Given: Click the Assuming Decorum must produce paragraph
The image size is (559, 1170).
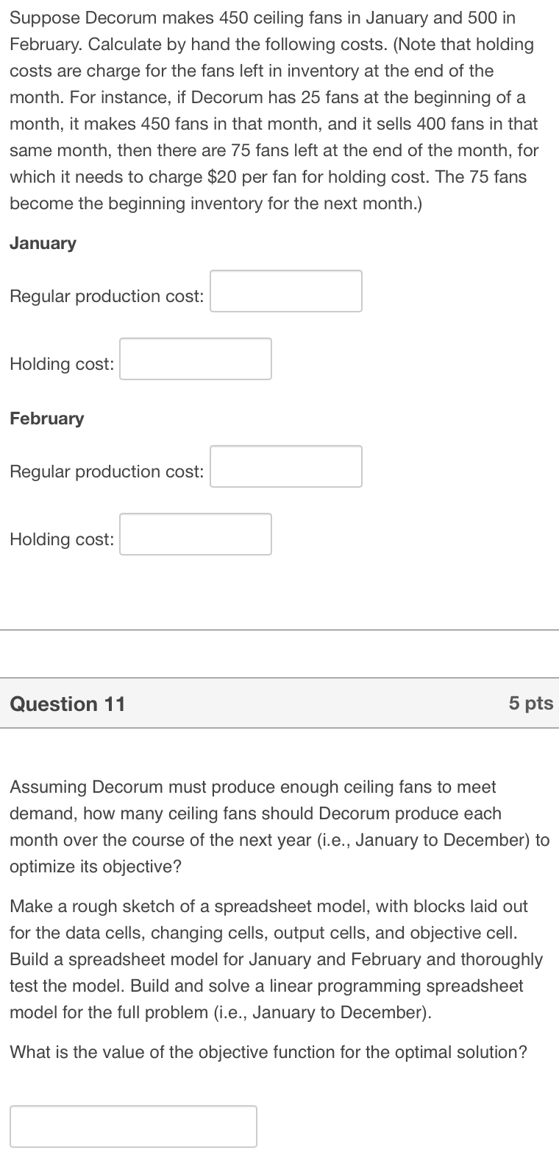Looking at the screenshot, I should coord(272,827).
